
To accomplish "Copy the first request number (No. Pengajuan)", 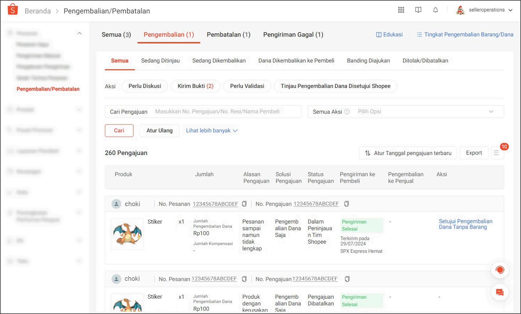I will (x=347, y=204).
